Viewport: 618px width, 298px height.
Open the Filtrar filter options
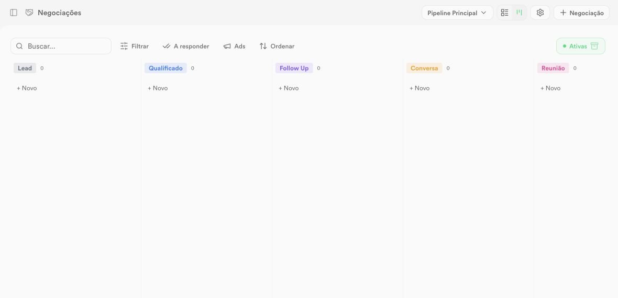coord(135,46)
